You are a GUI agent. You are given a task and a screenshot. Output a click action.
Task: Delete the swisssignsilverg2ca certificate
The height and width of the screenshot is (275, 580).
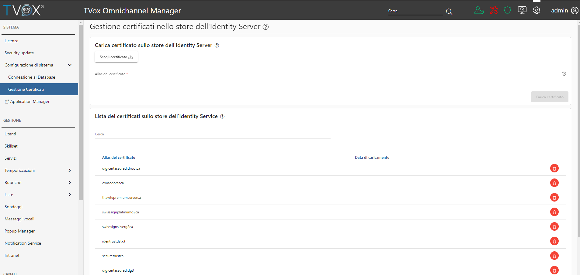pos(554,226)
